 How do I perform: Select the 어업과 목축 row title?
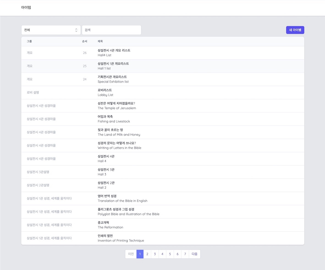(x=105, y=117)
